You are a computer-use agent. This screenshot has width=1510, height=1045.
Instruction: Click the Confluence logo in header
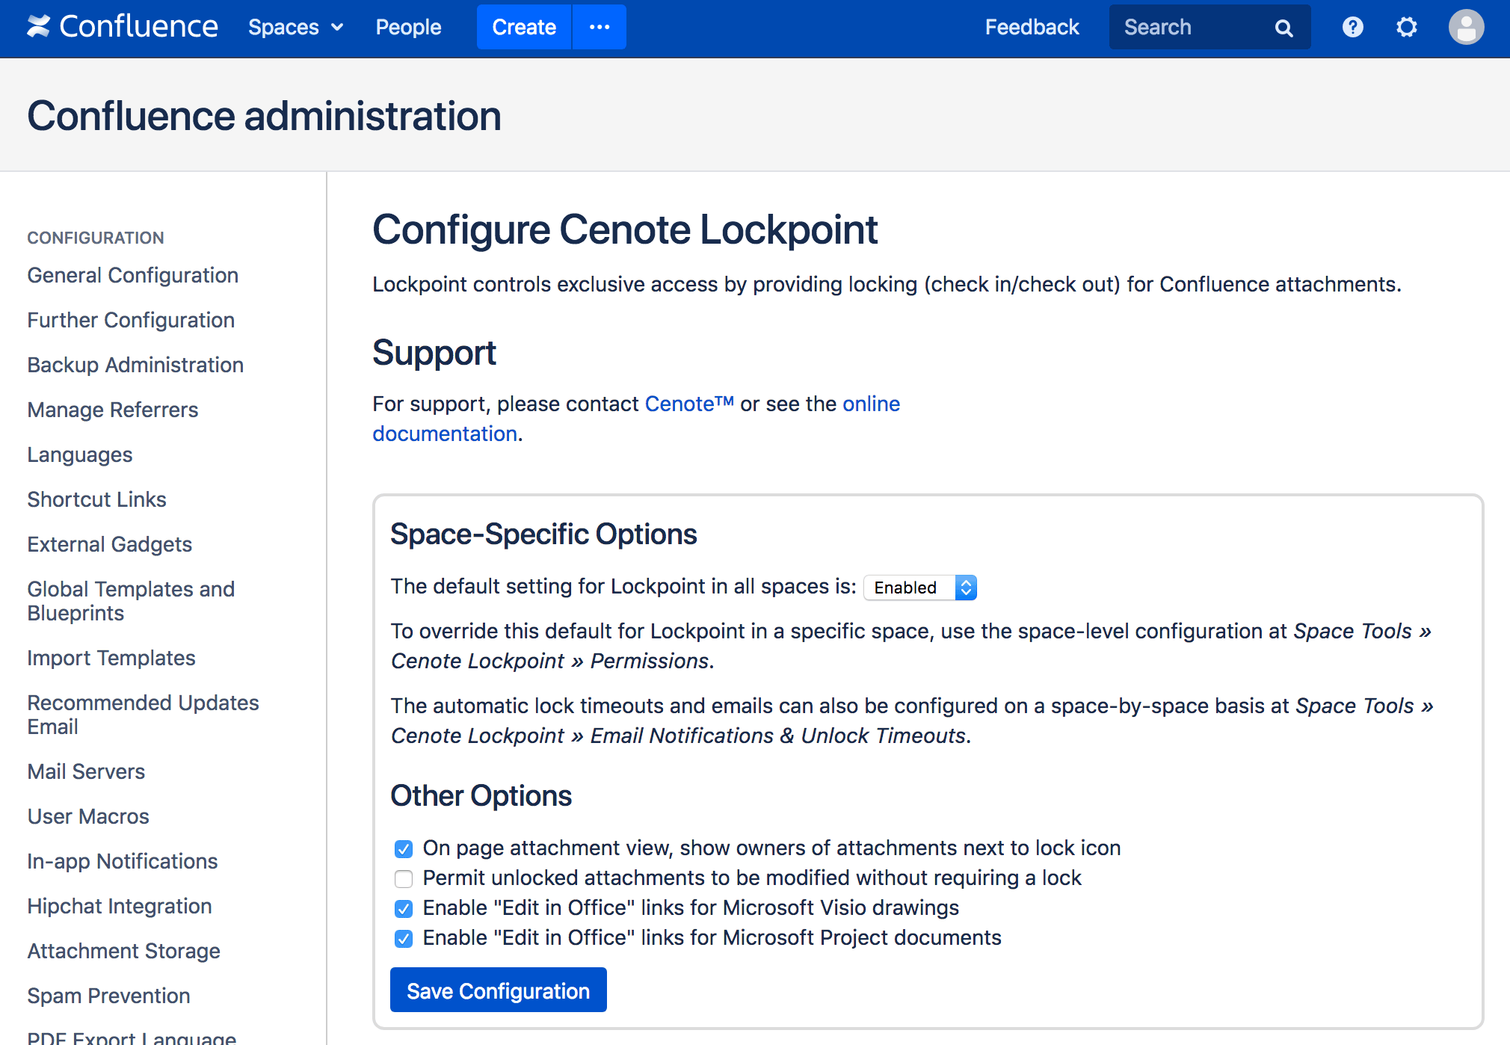(x=123, y=27)
